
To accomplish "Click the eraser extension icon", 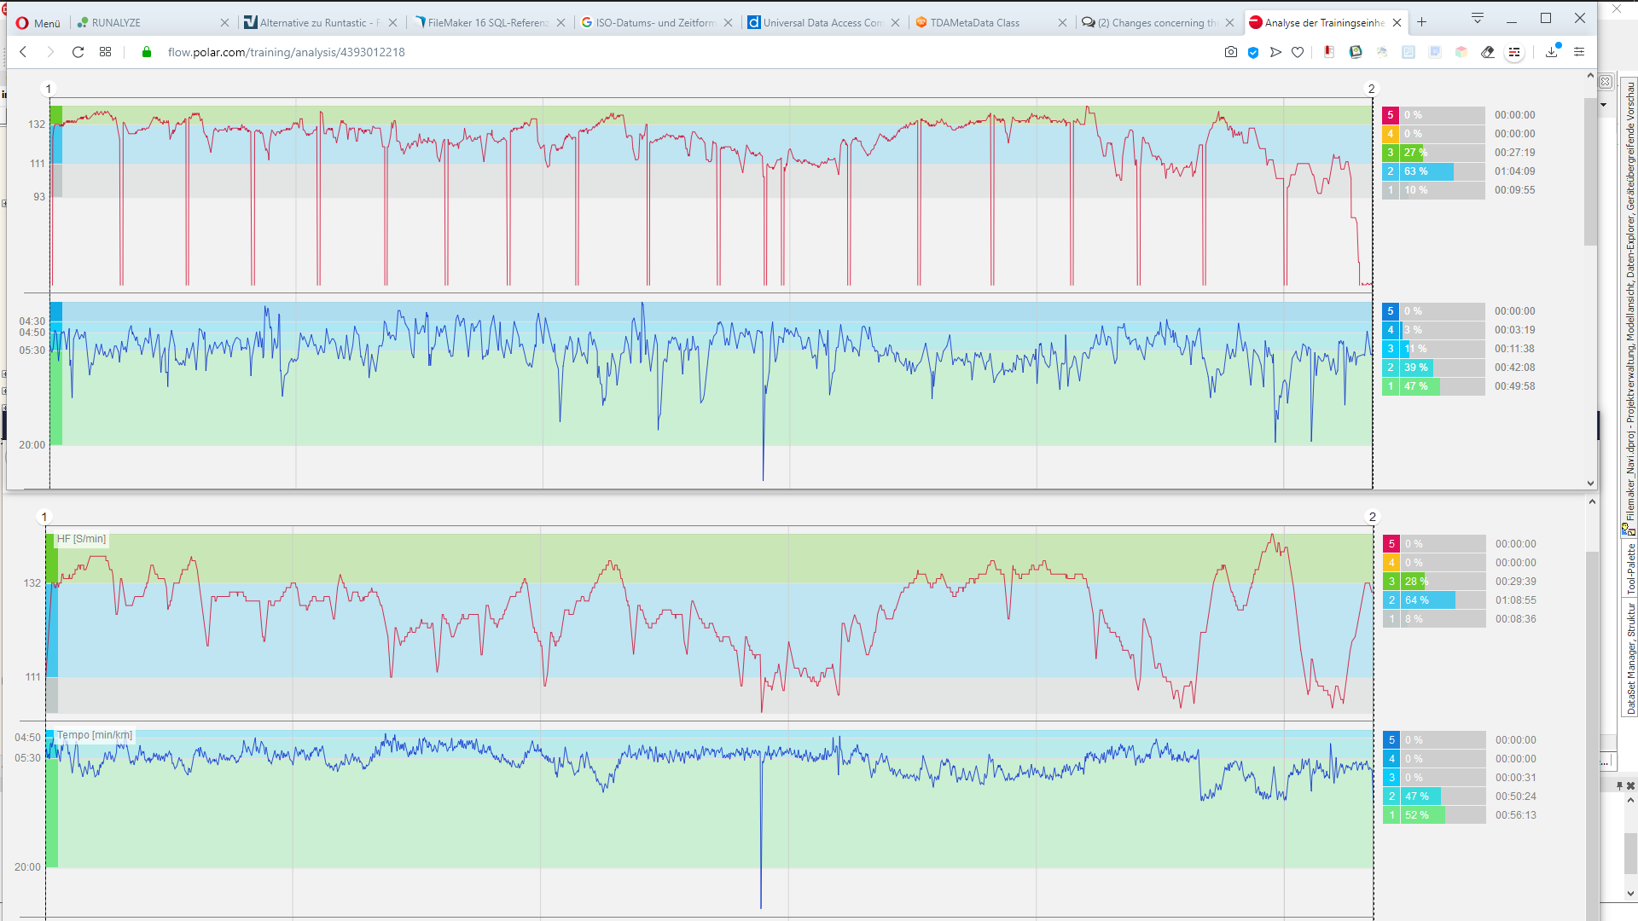I will click(x=1488, y=52).
